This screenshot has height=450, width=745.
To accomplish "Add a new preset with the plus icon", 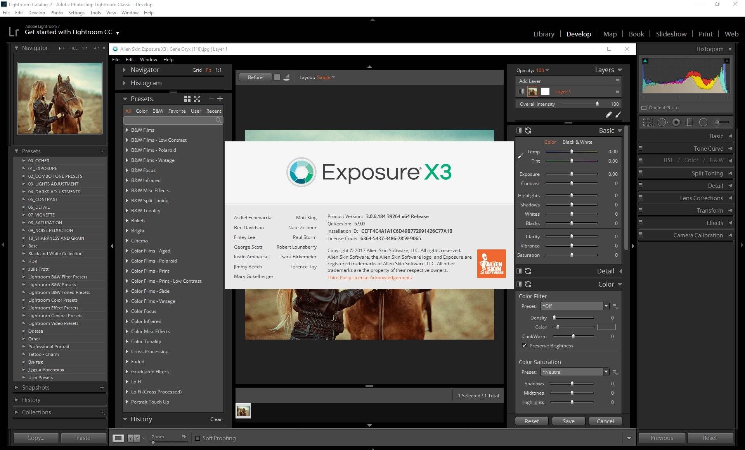I will [x=220, y=99].
